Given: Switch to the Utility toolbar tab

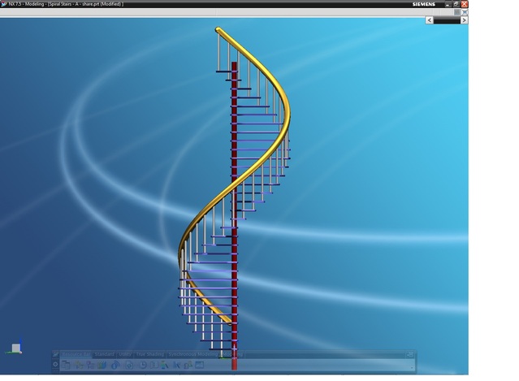Looking at the screenshot, I should (125, 354).
